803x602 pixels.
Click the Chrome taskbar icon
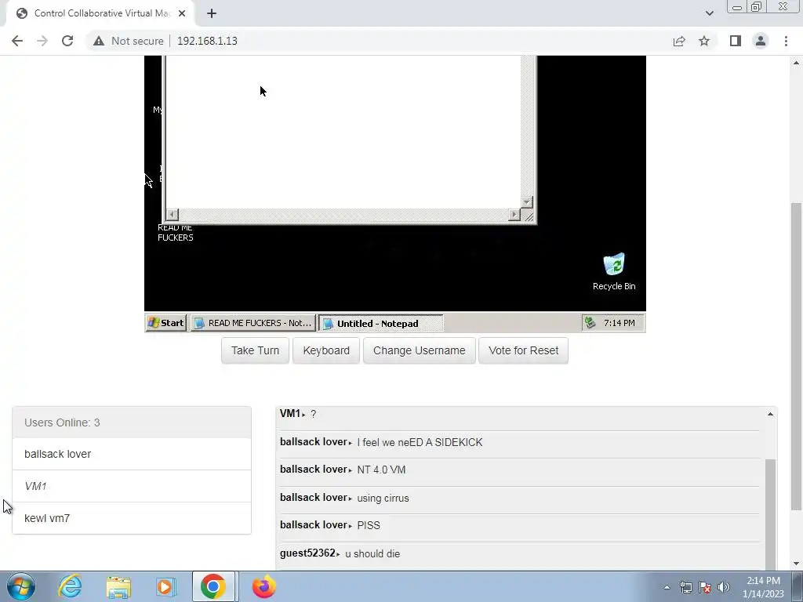point(213,586)
